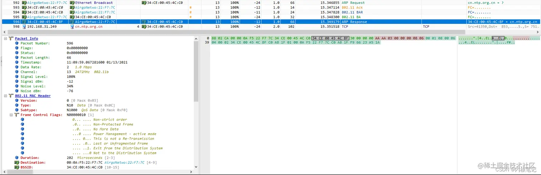541x175 pixels.
Task: Click the cube icon beside Duration field
Action: (17, 158)
